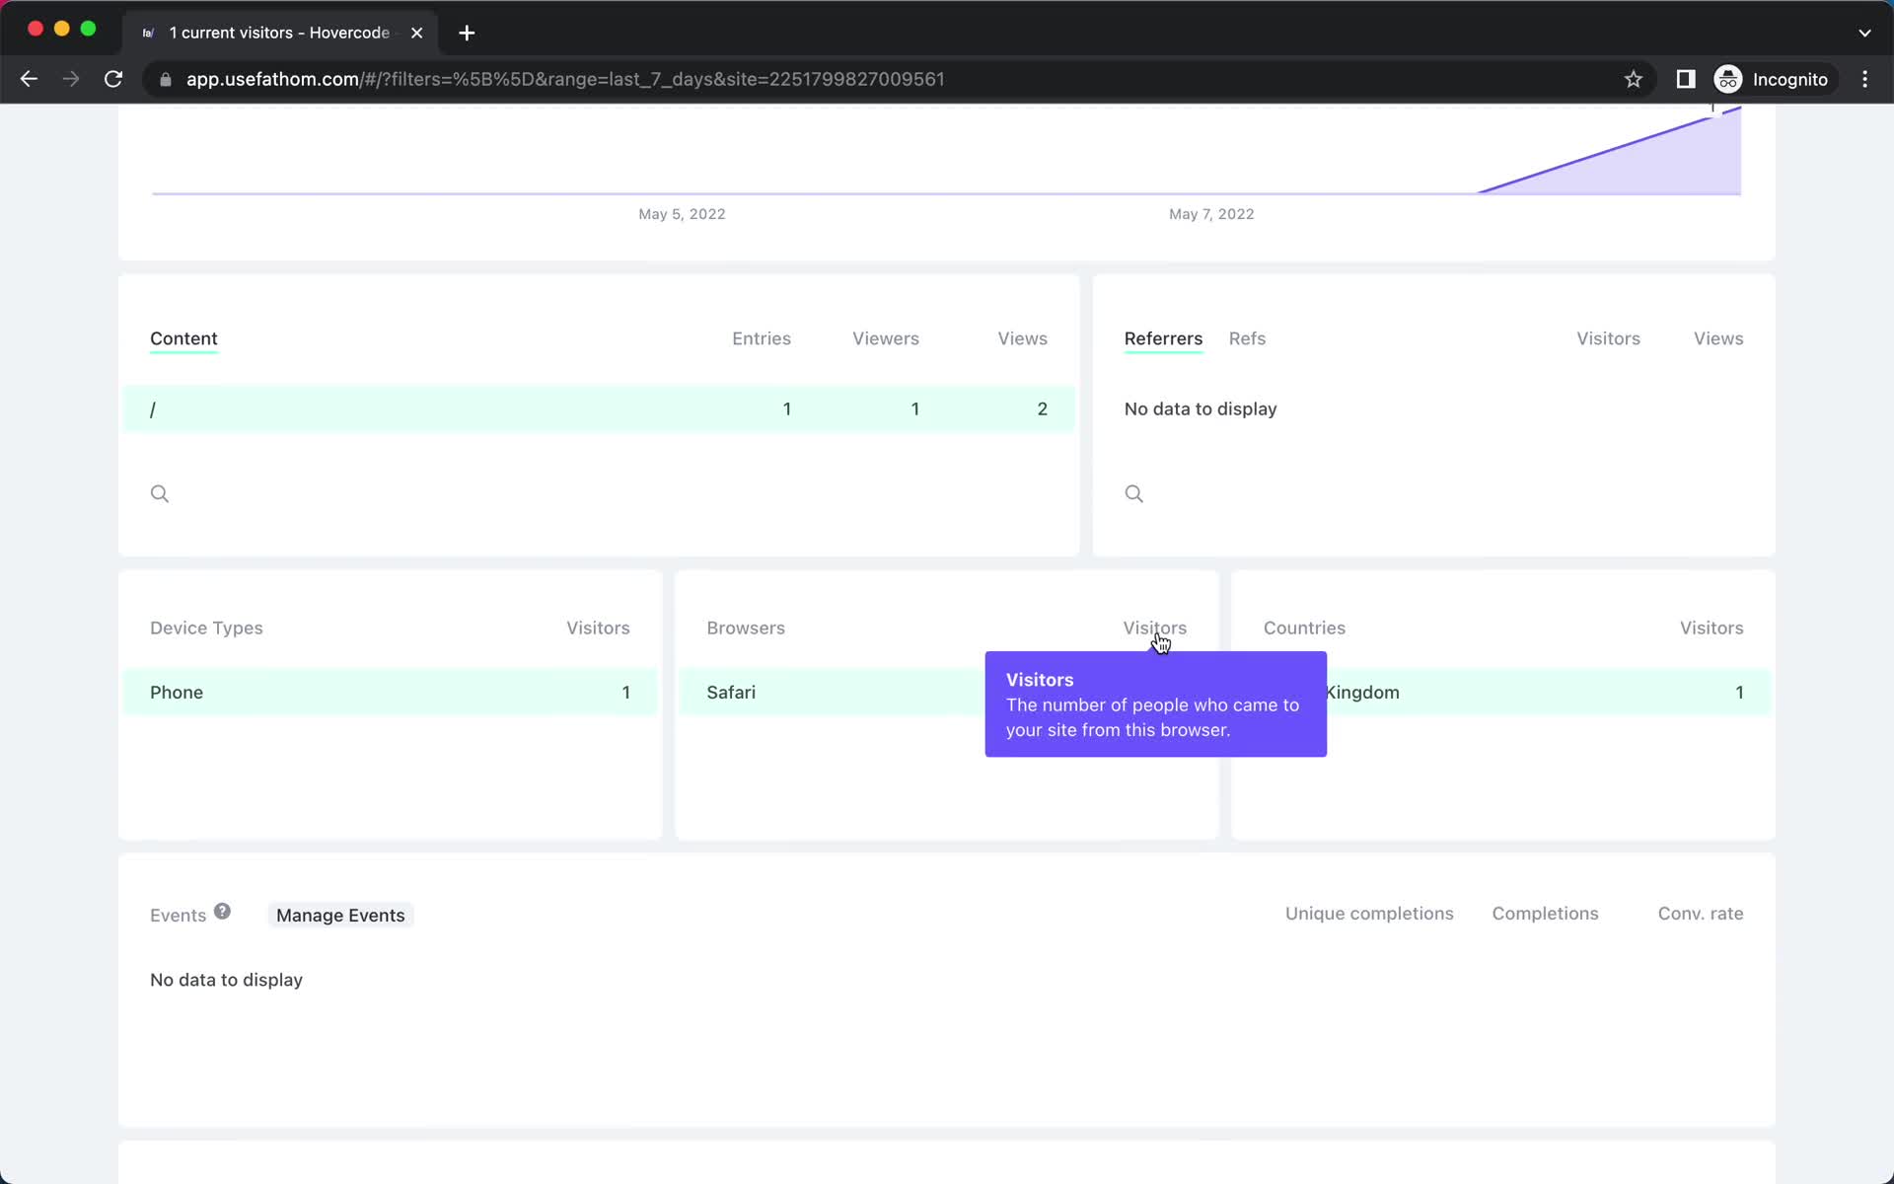Switch to the Referrers tab
The height and width of the screenshot is (1184, 1894).
tap(1163, 338)
